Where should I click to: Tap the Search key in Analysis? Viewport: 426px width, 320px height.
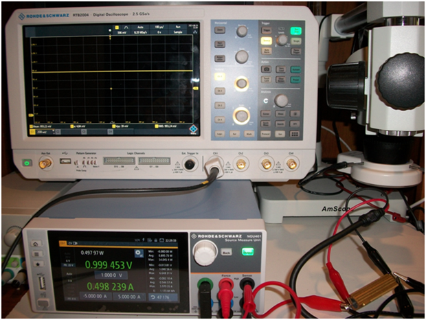click(x=280, y=124)
